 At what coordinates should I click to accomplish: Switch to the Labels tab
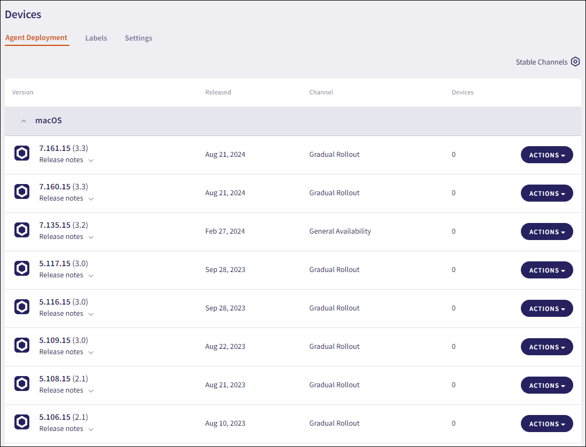point(96,38)
